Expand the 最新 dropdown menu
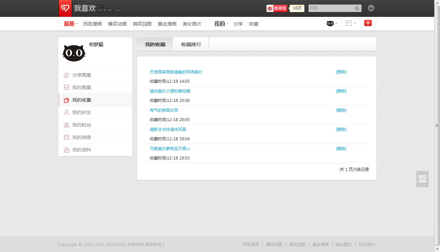440x252 pixels. point(71,24)
